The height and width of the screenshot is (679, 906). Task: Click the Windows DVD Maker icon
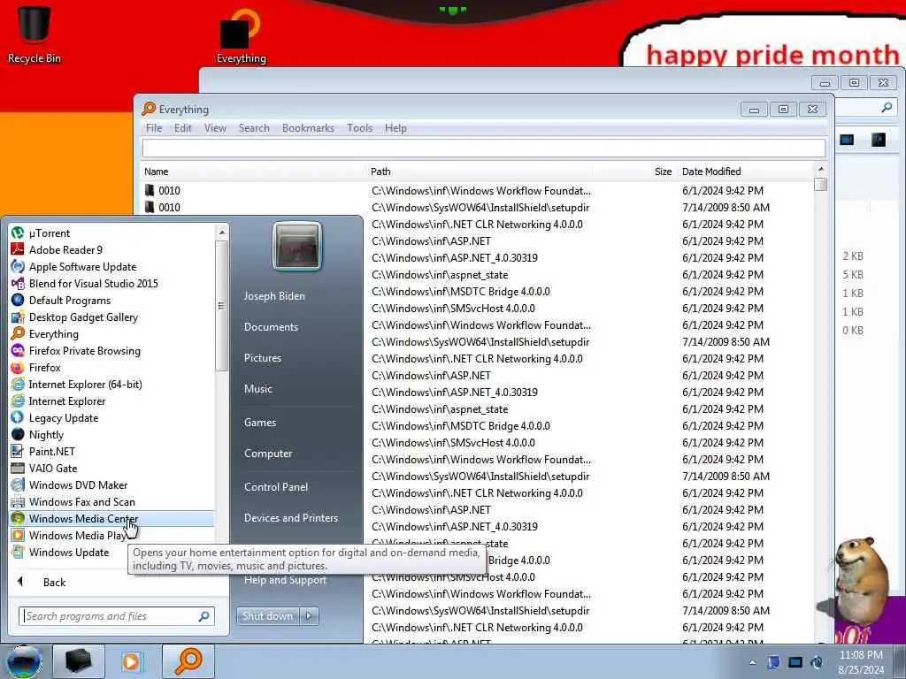pos(18,485)
